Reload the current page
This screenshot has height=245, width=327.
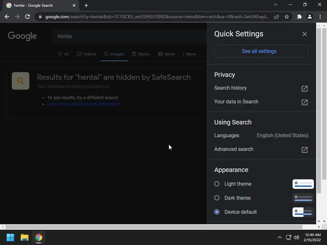[x=27, y=17]
